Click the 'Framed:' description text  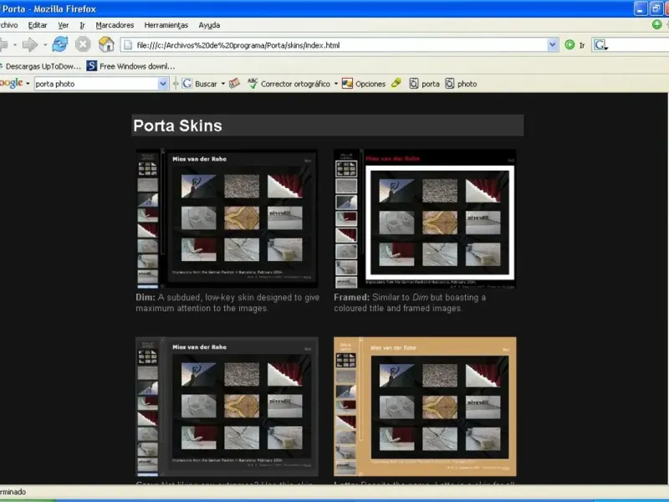pos(410,303)
